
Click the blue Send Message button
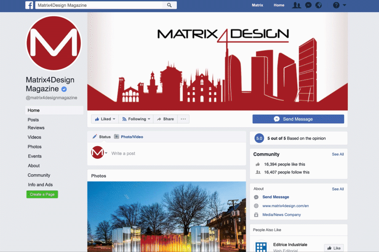tap(298, 119)
